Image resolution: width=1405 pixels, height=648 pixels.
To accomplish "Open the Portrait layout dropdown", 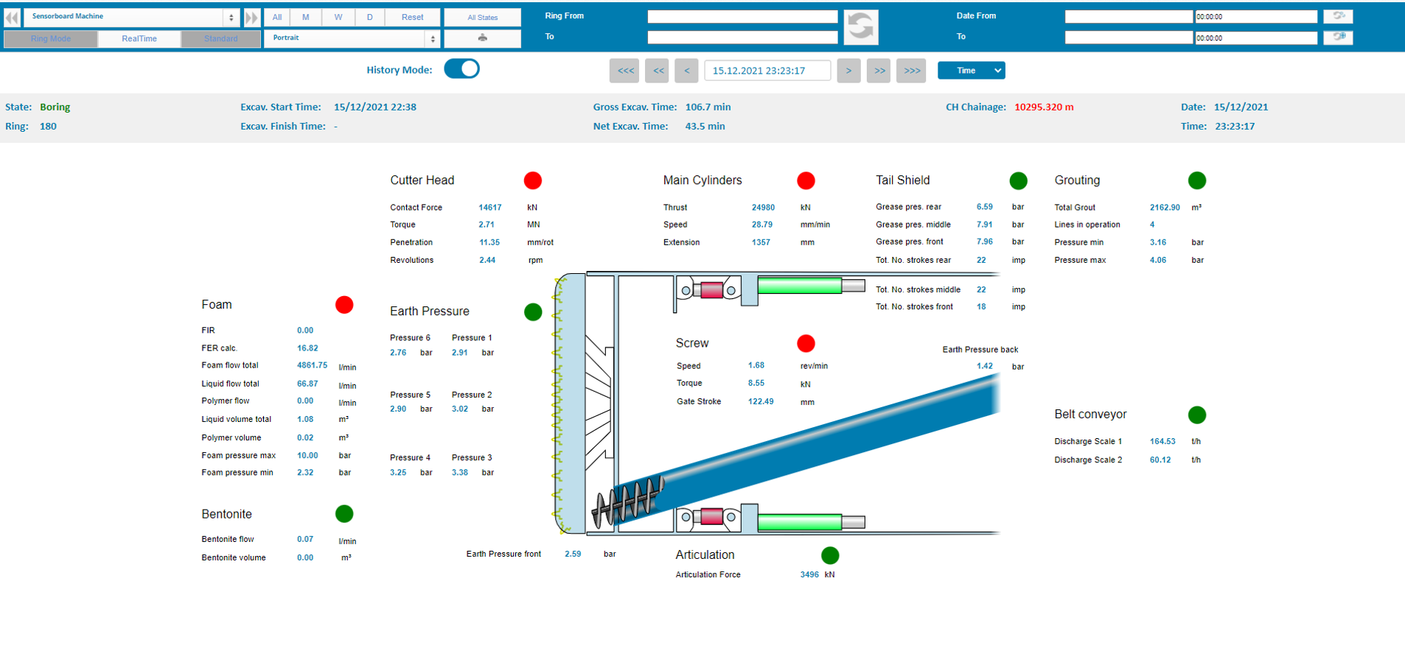I will pyautogui.click(x=352, y=38).
